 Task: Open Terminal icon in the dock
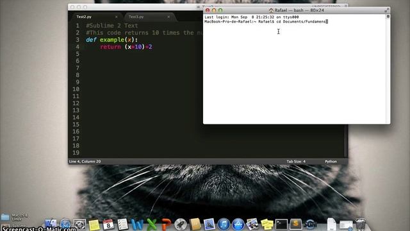click(x=281, y=225)
